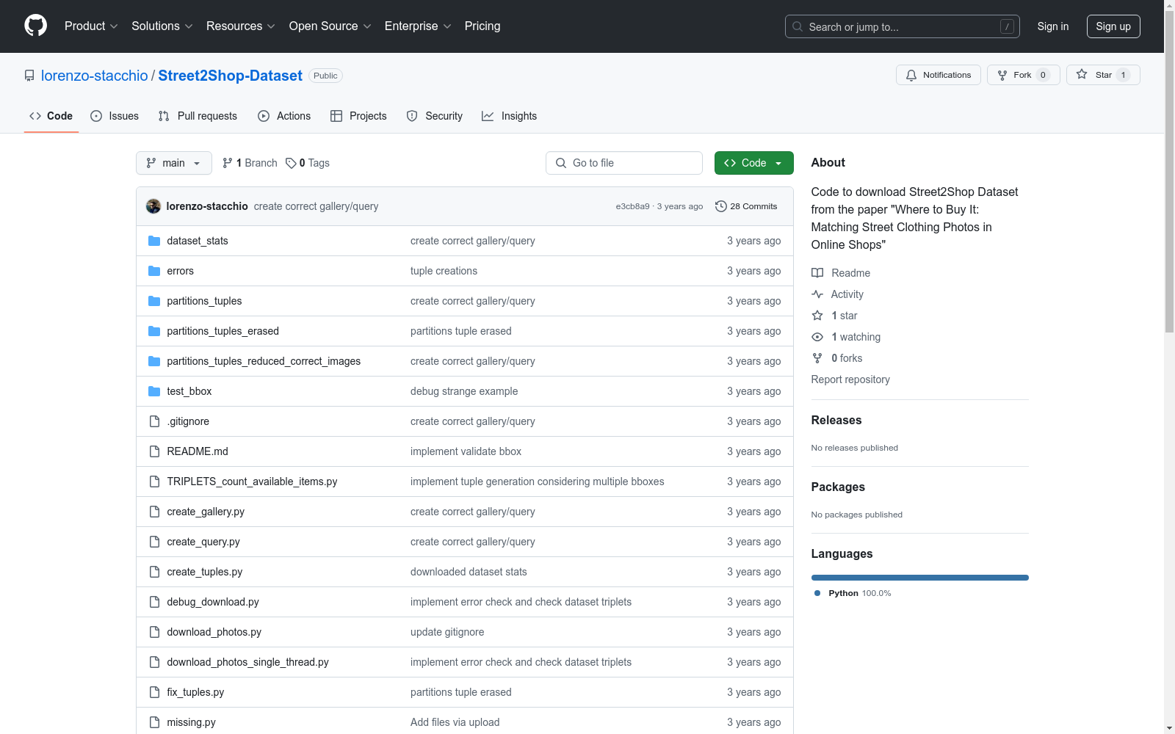Screen dimensions: 1175x734
Task: Click the Search or jump to field
Action: 903,26
